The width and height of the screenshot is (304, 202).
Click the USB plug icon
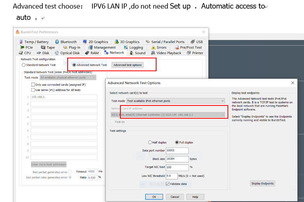193,42
